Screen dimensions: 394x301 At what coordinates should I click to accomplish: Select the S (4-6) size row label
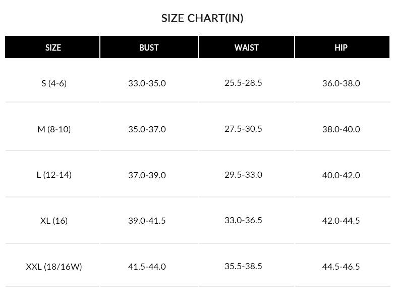click(x=53, y=83)
